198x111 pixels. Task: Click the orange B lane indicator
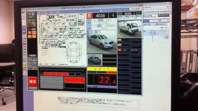tap(89, 16)
